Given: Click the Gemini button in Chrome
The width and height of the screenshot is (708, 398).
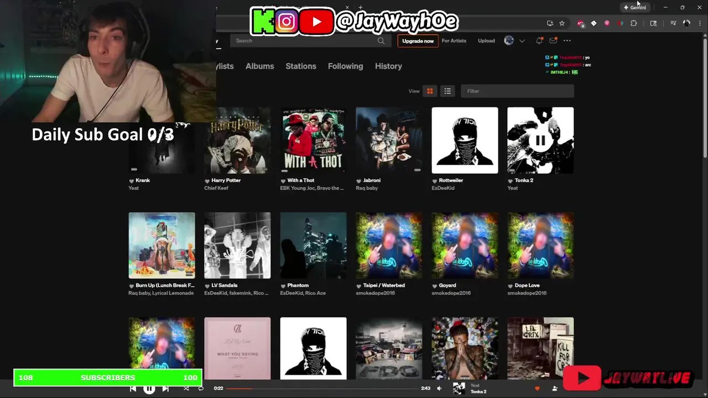Looking at the screenshot, I should [635, 8].
